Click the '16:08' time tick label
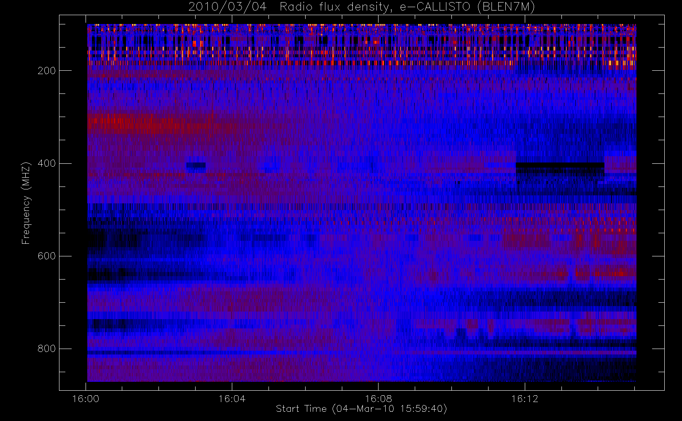Viewport: 682px width, 421px height. point(378,399)
